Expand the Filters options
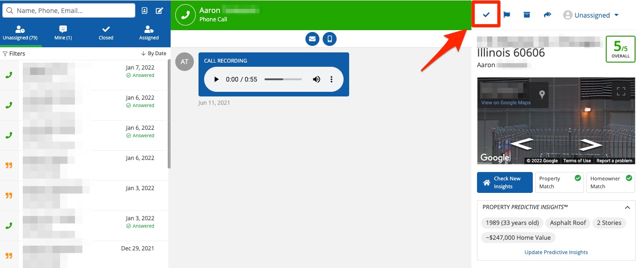Image resolution: width=636 pixels, height=268 pixels. (x=14, y=53)
